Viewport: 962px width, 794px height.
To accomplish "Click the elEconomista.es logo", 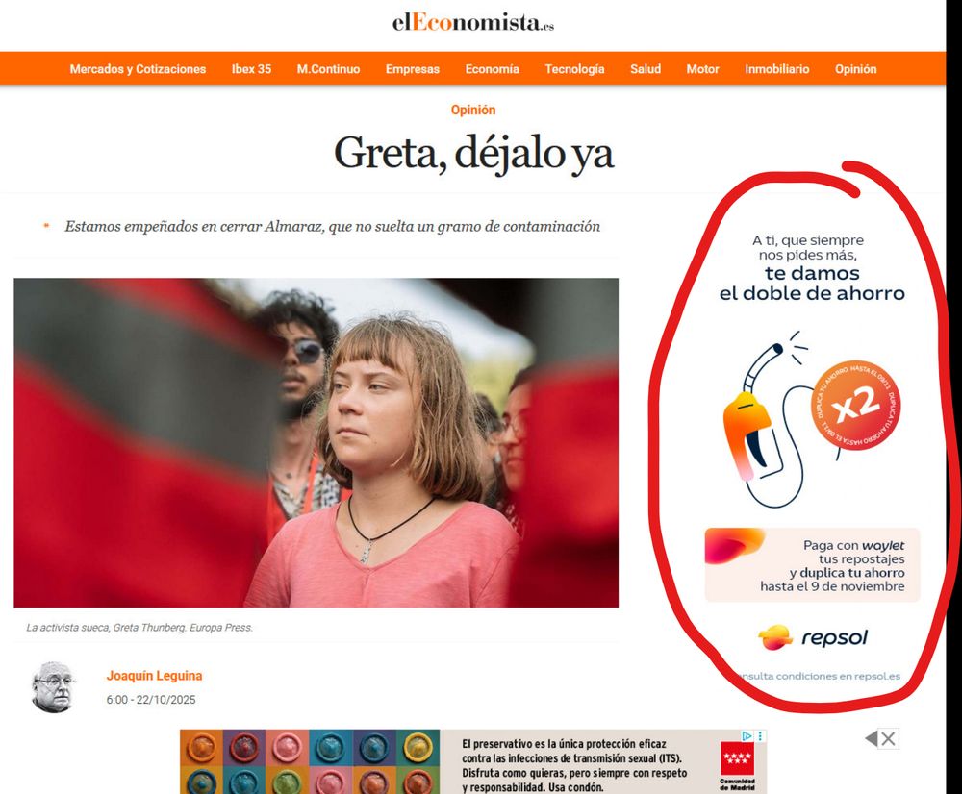I will coord(473,23).
